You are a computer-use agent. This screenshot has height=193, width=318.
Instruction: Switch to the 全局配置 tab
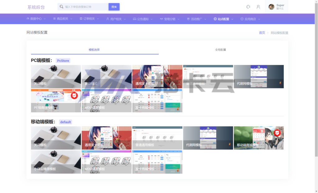(x=220, y=50)
